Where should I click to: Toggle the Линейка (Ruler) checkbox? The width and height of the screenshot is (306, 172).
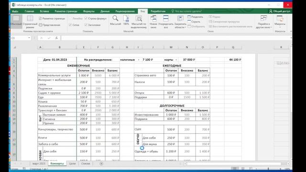click(x=76, y=19)
